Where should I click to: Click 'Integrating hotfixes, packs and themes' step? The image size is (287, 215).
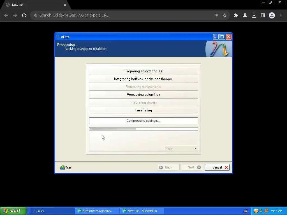tap(143, 79)
